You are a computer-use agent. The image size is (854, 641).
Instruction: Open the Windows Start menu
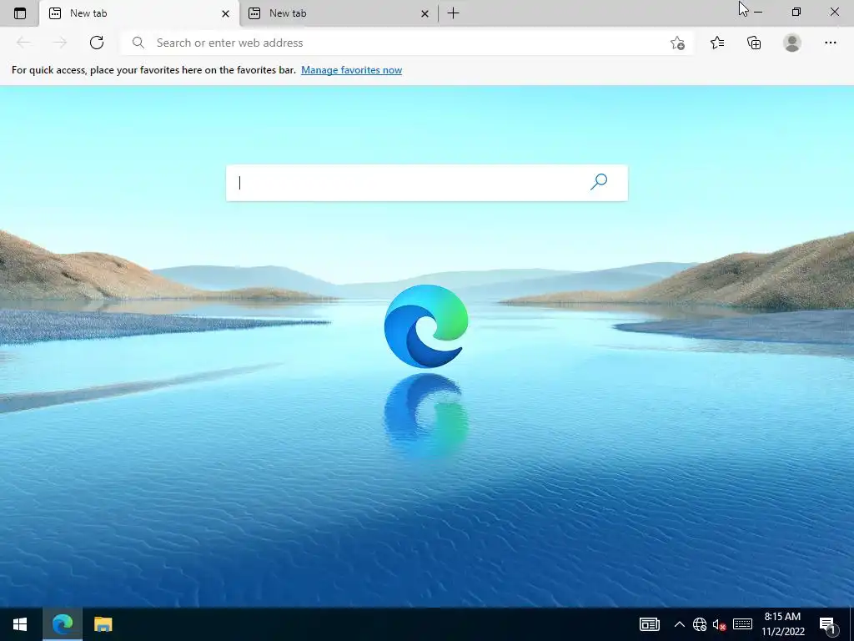pos(20,624)
